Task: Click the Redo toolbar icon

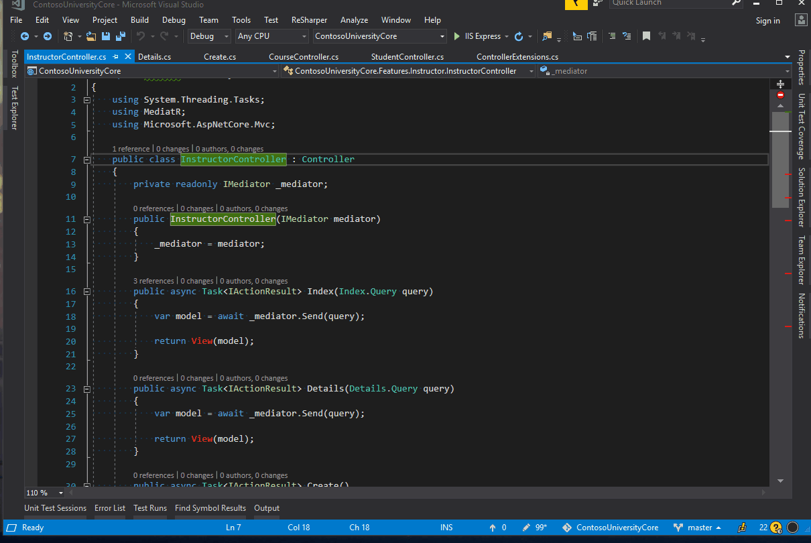Action: [x=165, y=36]
